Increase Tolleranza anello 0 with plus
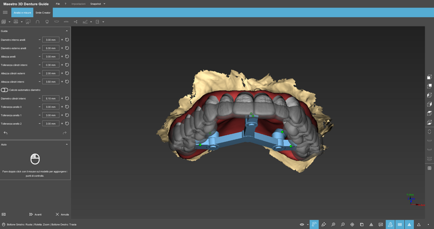434x229 pixels. click(62, 107)
